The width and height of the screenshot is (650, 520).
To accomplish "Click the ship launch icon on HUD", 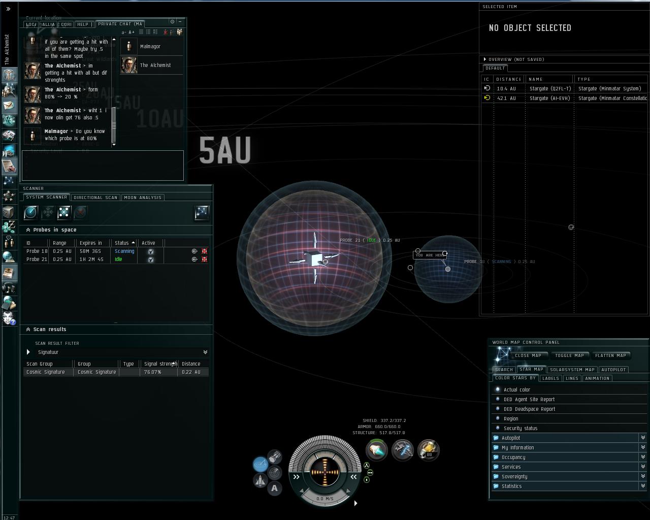I will point(260,480).
